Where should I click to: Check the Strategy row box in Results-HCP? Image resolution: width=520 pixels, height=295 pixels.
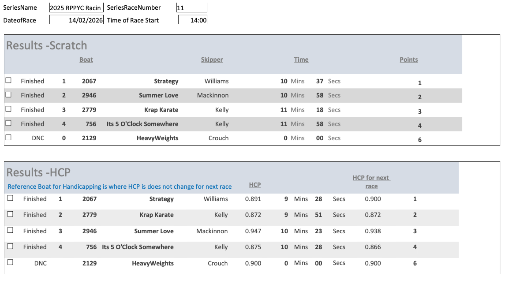coord(10,198)
